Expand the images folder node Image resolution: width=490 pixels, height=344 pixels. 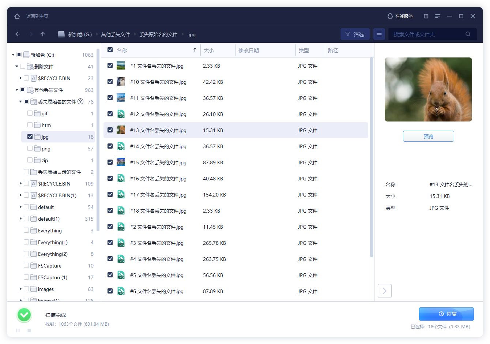(20, 289)
